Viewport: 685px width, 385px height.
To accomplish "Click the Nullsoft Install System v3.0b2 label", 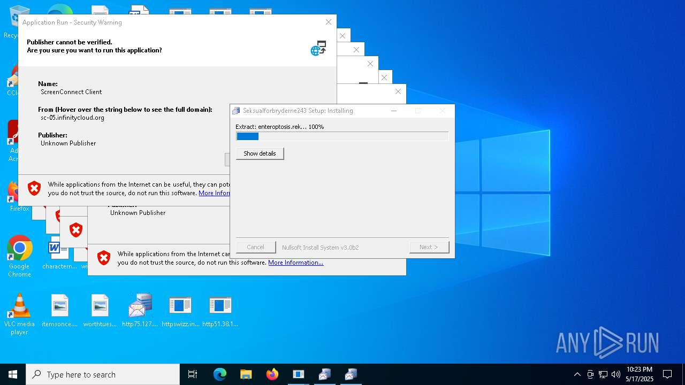I will pyautogui.click(x=320, y=248).
